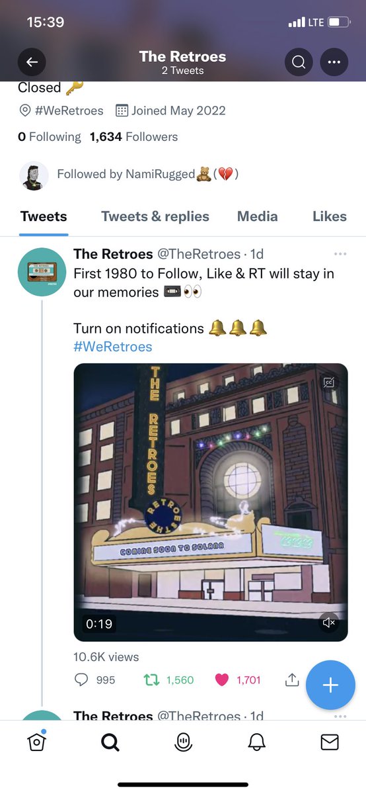The height and width of the screenshot is (794, 366).
Task: Open Spaces microphone tab
Action: click(x=183, y=743)
